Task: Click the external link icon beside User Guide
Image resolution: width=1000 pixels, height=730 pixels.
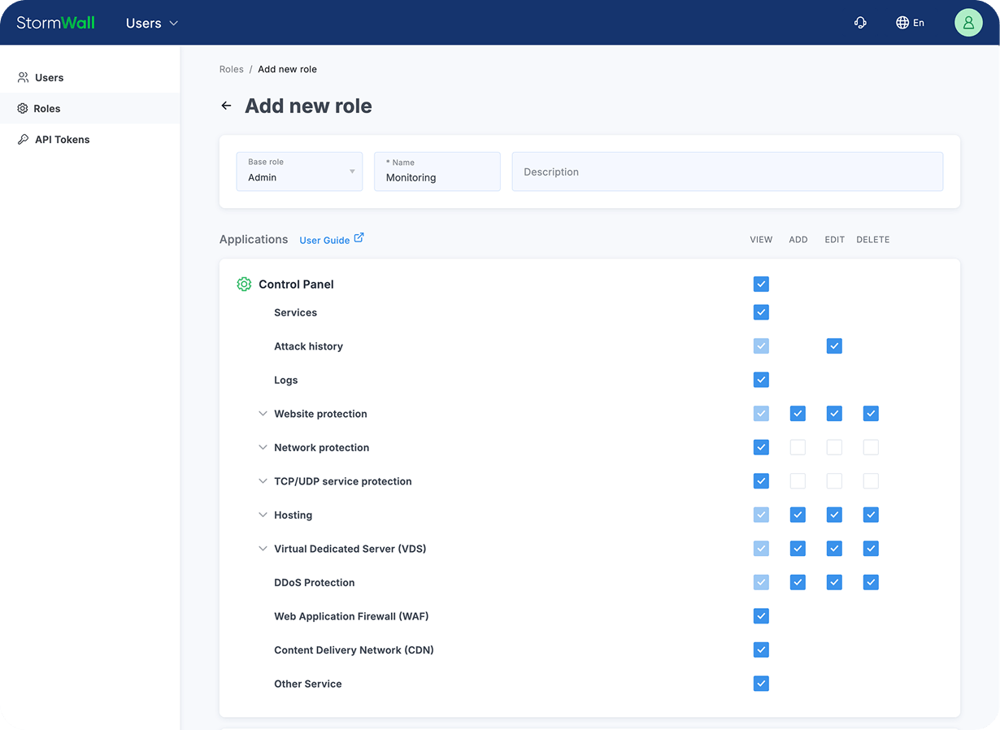Action: (359, 237)
